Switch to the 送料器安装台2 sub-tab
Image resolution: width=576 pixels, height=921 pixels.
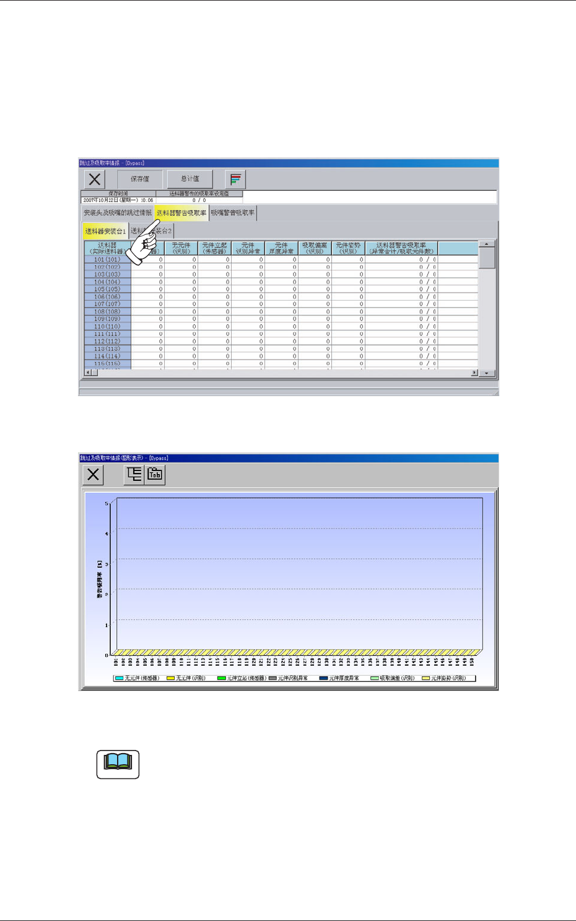(x=152, y=231)
